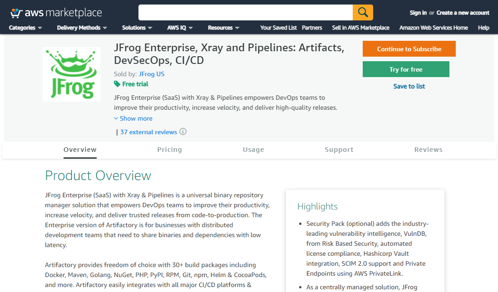
Task: Expand the AWS IQ menu
Action: (x=180, y=28)
